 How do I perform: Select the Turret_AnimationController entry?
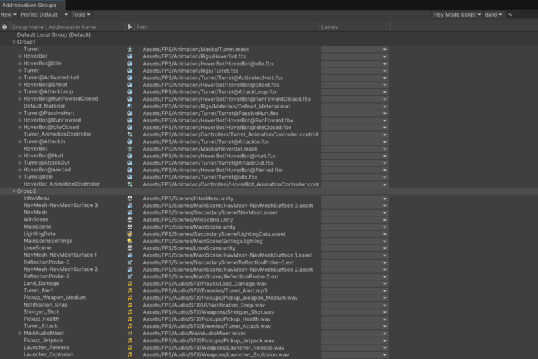(x=57, y=134)
